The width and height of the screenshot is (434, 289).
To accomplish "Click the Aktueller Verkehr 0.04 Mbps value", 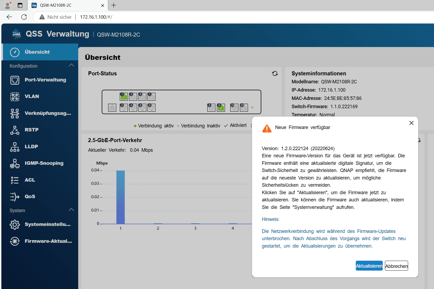I will click(x=141, y=150).
